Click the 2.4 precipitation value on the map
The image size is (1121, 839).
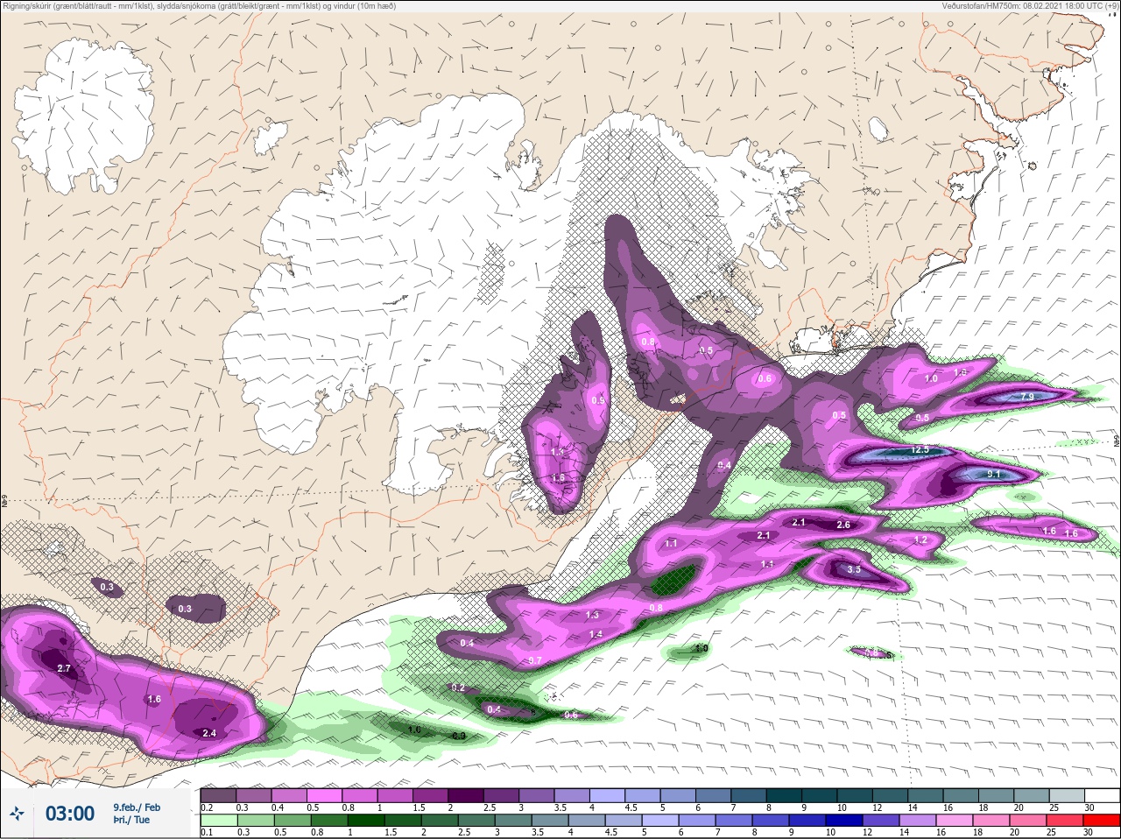208,733
